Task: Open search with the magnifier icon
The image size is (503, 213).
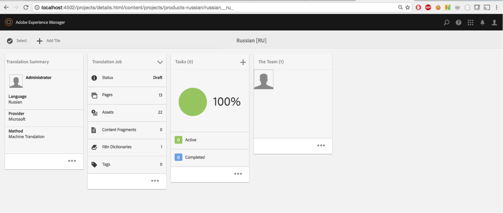Action: click(x=447, y=22)
